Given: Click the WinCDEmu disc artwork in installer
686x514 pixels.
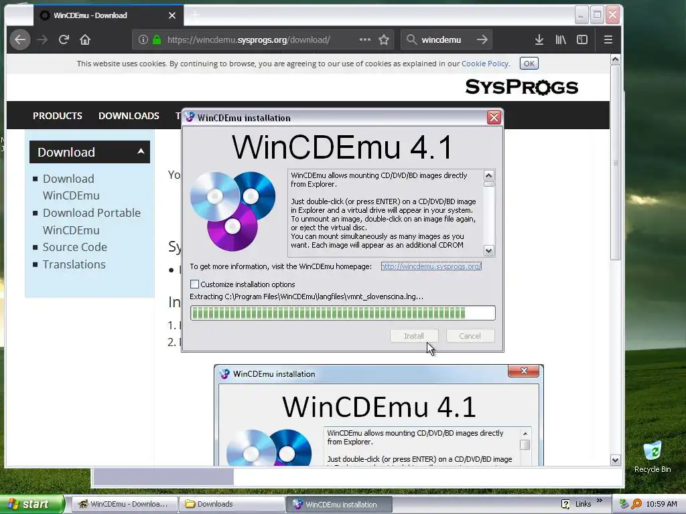Looking at the screenshot, I should point(232,211).
